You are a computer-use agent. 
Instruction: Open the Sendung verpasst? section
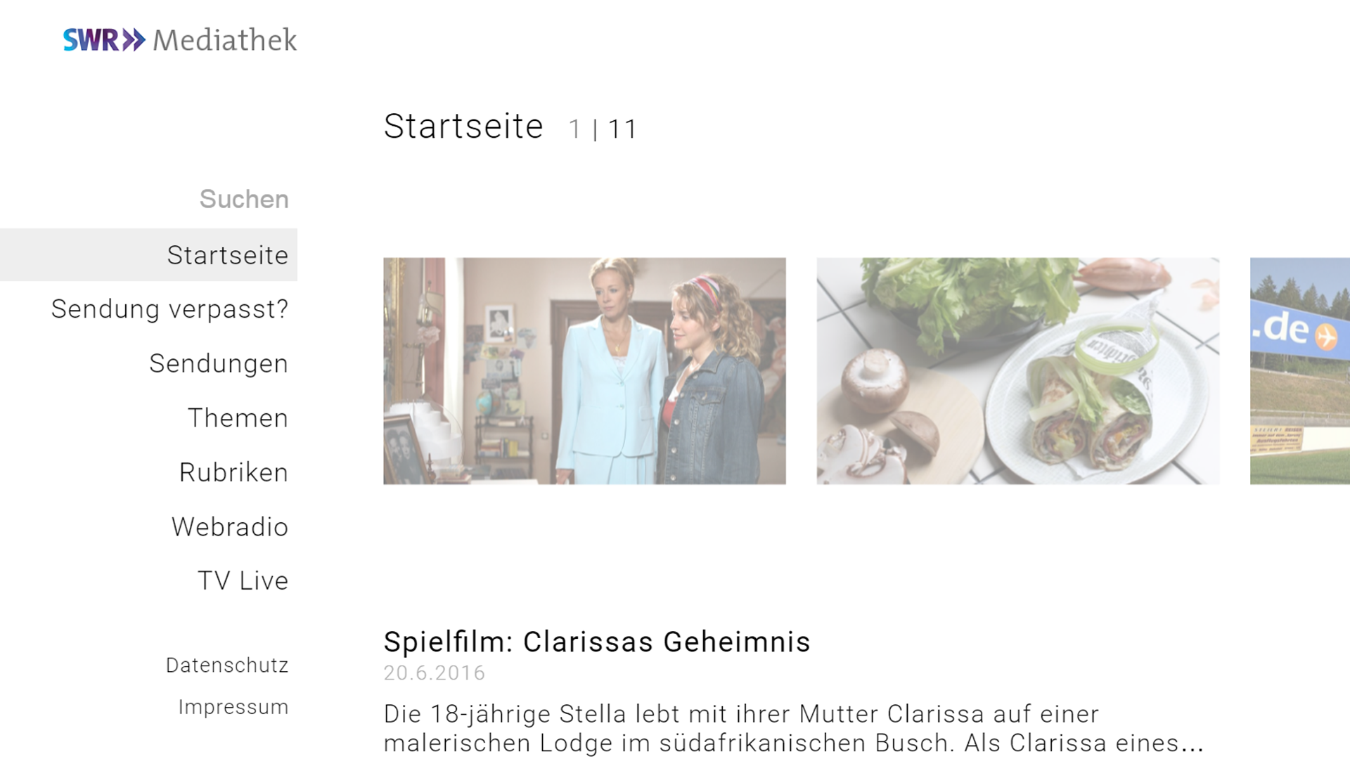coord(169,309)
